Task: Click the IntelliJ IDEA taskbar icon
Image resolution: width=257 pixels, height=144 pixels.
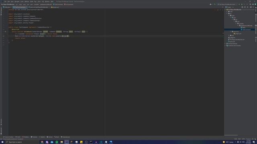Action: coord(67,142)
